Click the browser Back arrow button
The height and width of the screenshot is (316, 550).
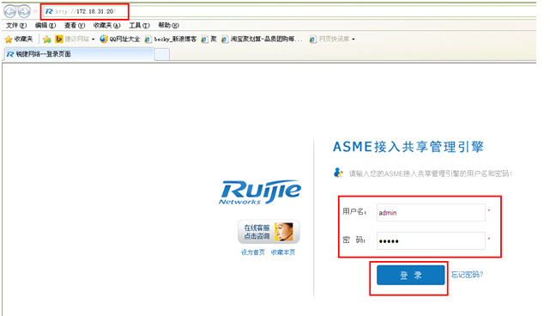pyautogui.click(x=9, y=11)
